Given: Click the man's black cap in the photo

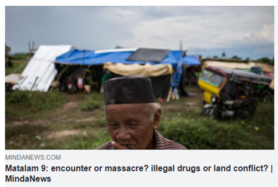Looking at the screenshot, I should click(129, 90).
